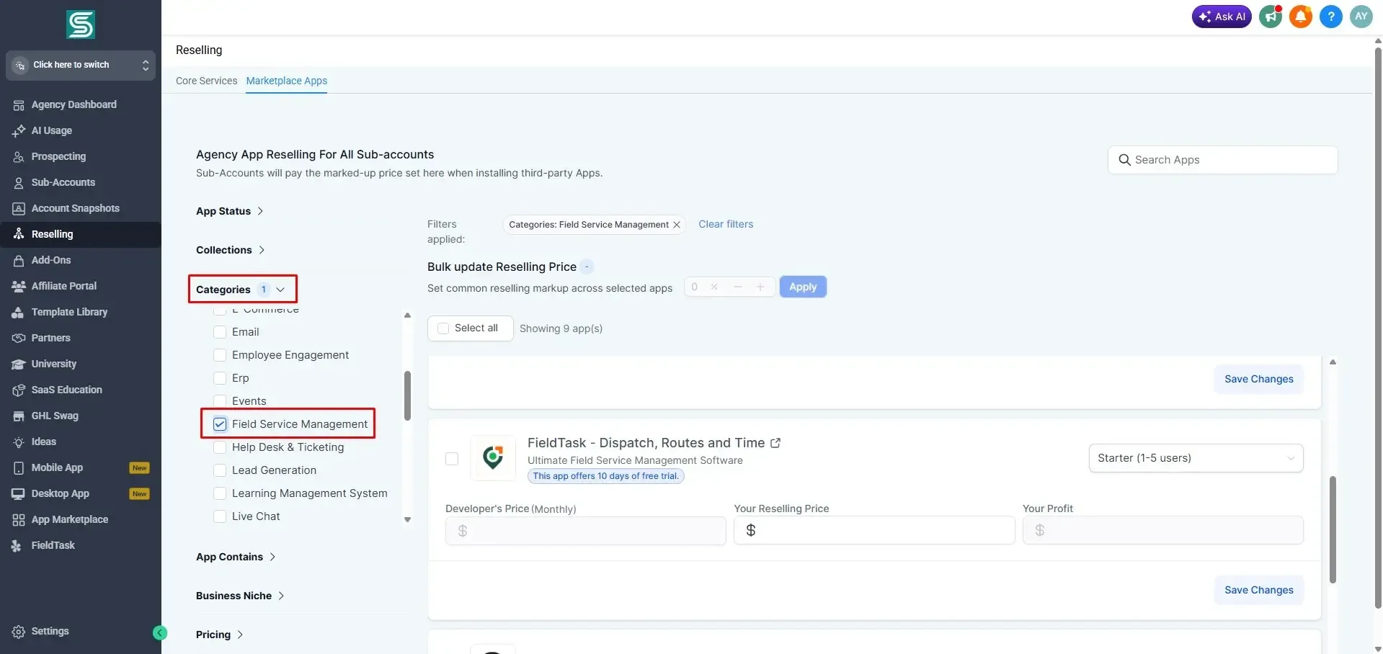Open Settings in the sidebar
The image size is (1383, 654).
tap(50, 631)
